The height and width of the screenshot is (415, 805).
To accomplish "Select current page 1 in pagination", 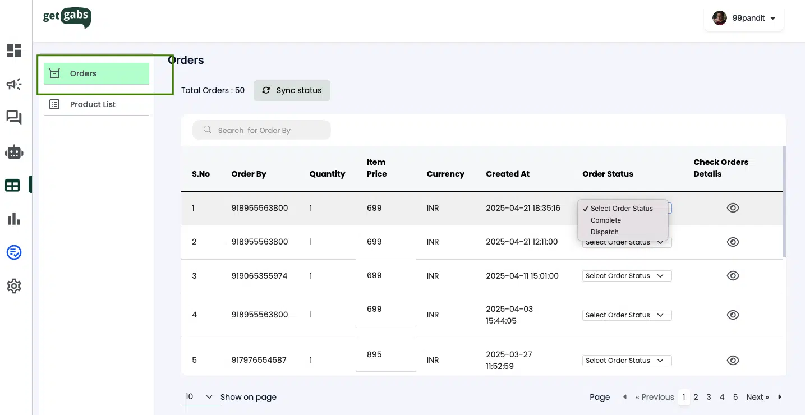I will point(683,397).
